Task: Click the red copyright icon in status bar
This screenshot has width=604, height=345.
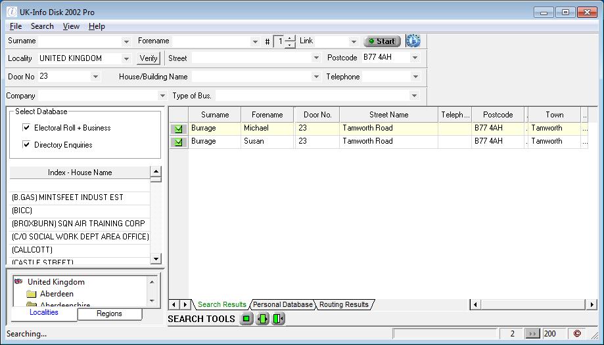Action: [577, 334]
